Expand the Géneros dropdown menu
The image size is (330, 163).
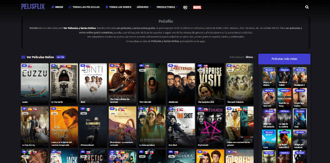[x=144, y=7]
